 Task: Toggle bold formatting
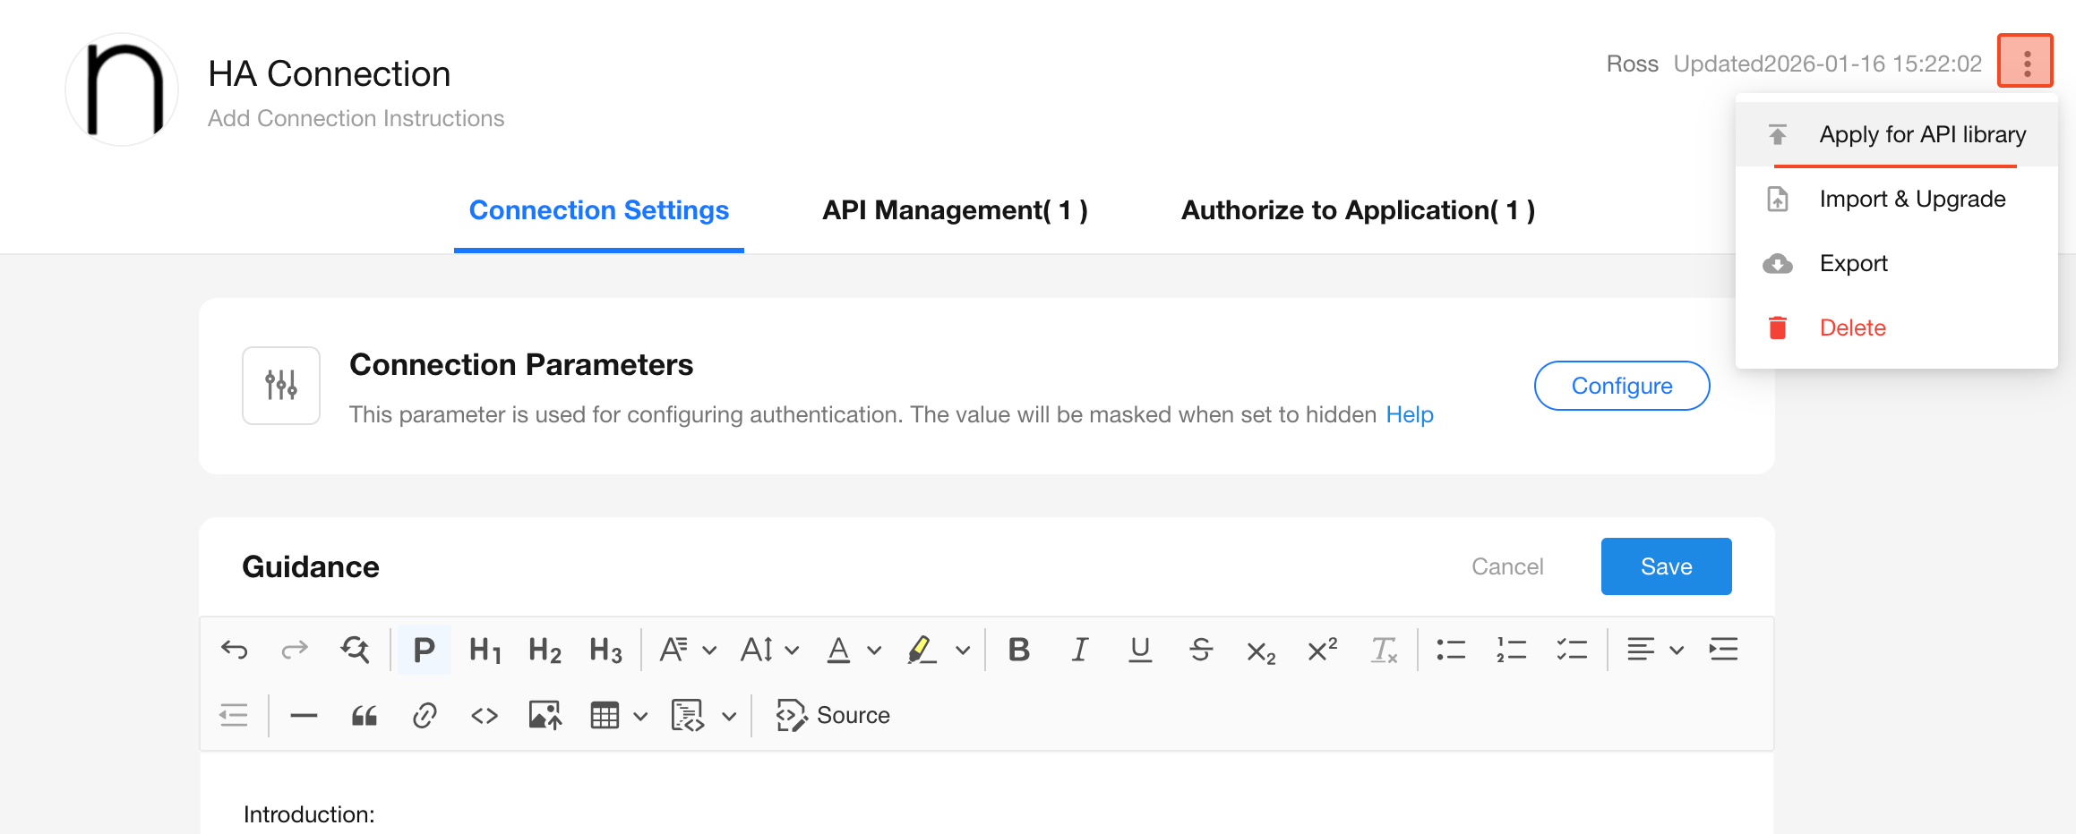[x=1019, y=650]
